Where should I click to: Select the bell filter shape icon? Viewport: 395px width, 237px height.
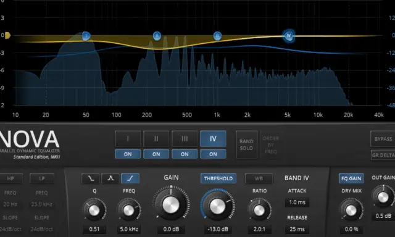pos(110,178)
